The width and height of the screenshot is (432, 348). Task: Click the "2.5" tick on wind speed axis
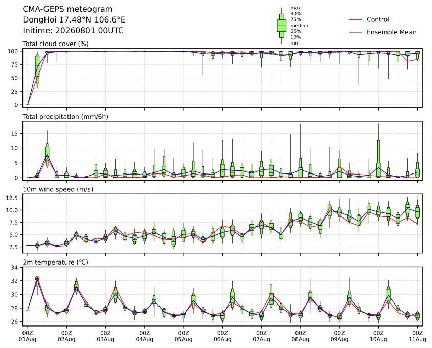[x=14, y=247]
